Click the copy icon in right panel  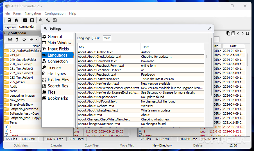[x=228, y=33]
